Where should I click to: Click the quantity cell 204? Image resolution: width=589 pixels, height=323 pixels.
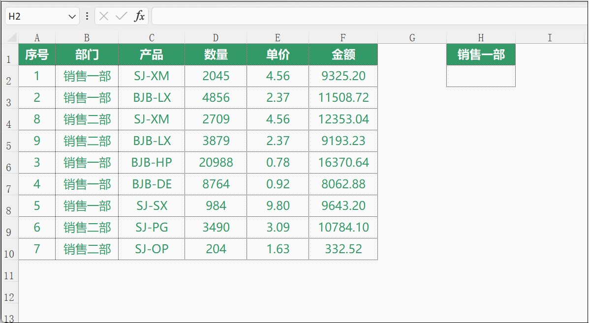(216, 249)
